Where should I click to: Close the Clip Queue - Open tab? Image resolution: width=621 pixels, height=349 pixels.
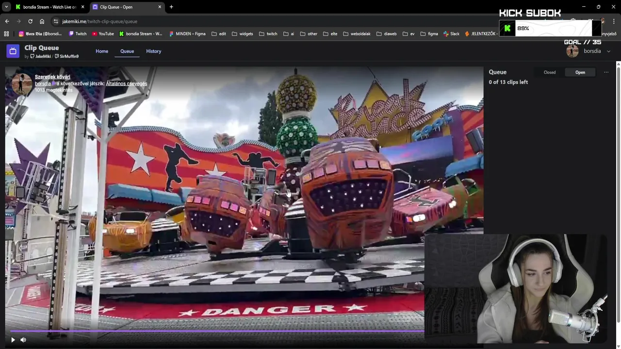pyautogui.click(x=160, y=7)
